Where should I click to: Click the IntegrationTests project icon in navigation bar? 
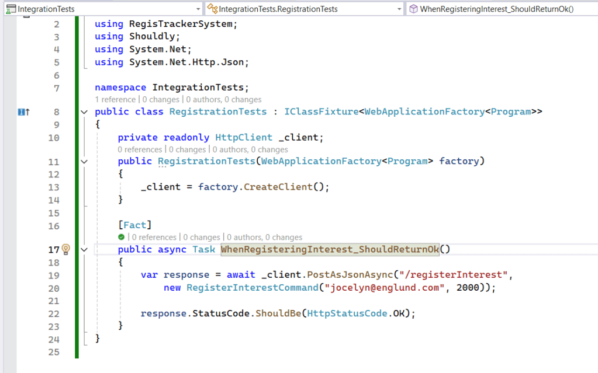point(10,9)
